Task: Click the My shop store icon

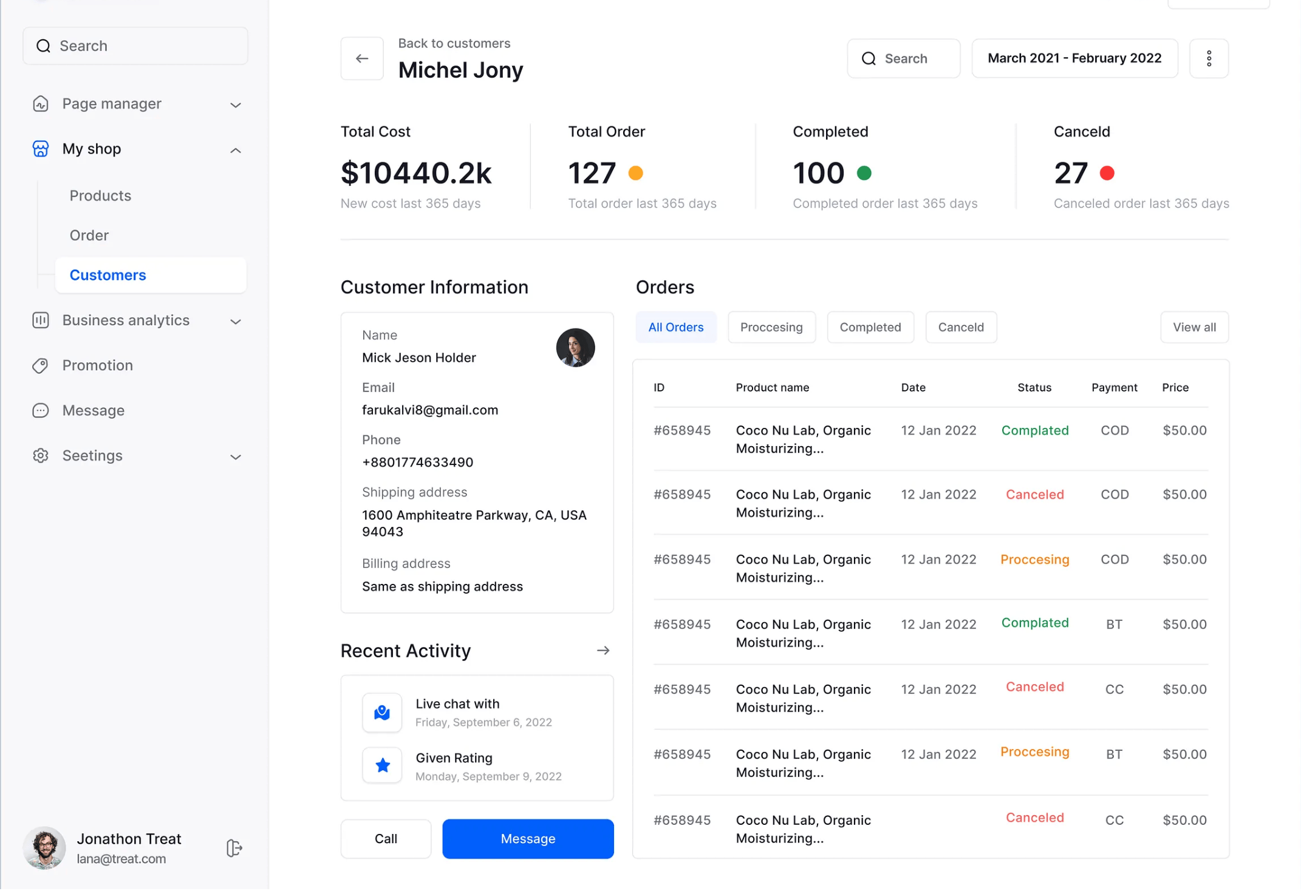Action: pyautogui.click(x=40, y=149)
